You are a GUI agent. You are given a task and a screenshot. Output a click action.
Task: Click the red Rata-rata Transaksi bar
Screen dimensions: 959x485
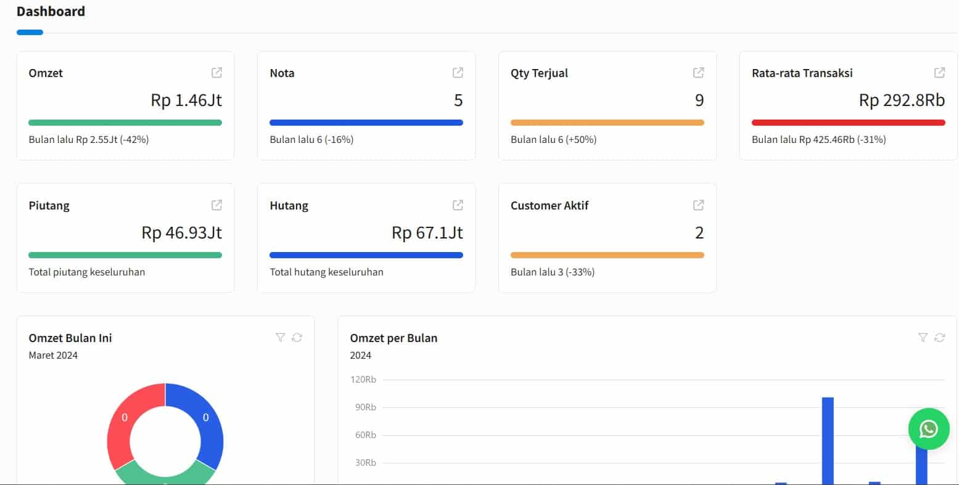pos(848,123)
